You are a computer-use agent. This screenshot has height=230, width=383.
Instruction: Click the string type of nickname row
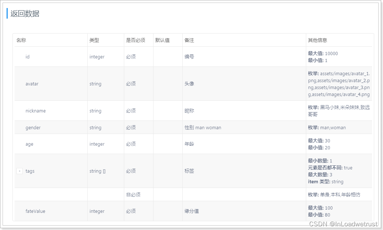tap(95, 111)
